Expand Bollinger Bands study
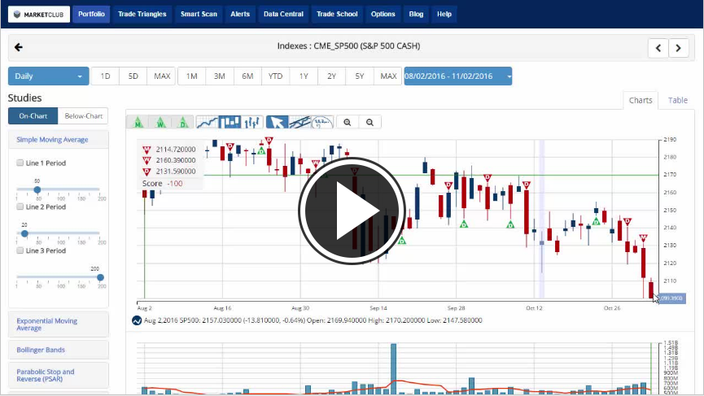 [59, 350]
